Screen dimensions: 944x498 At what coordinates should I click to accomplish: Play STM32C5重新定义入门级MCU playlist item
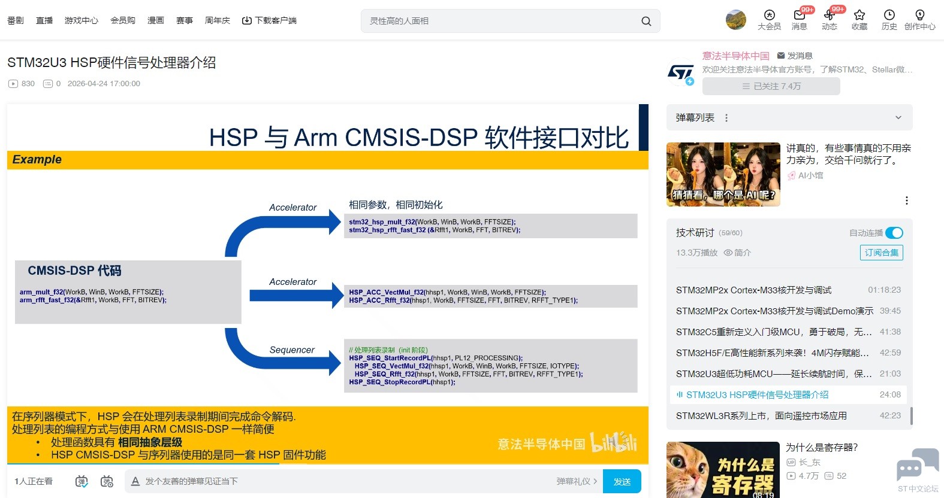tap(788, 332)
